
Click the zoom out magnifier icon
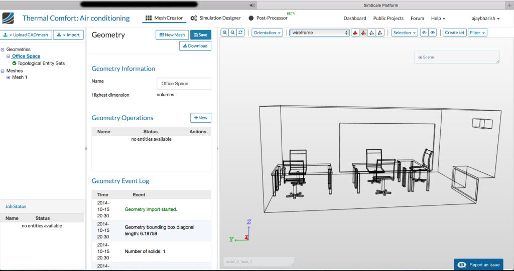[x=233, y=33]
